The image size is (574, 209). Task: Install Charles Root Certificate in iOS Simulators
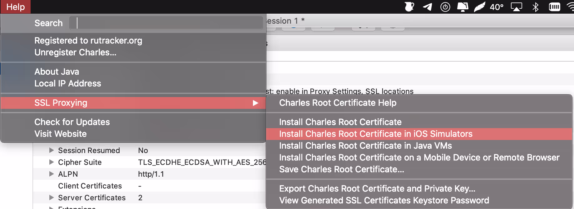419,134
